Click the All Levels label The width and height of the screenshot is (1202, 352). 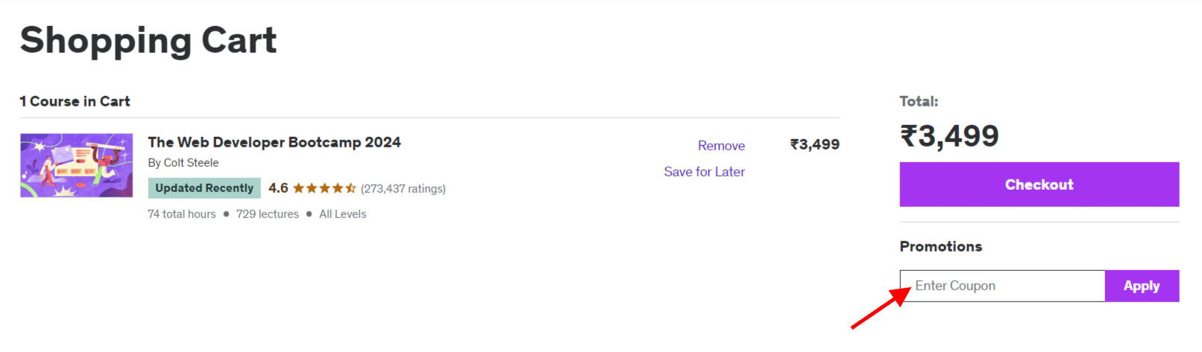click(343, 214)
